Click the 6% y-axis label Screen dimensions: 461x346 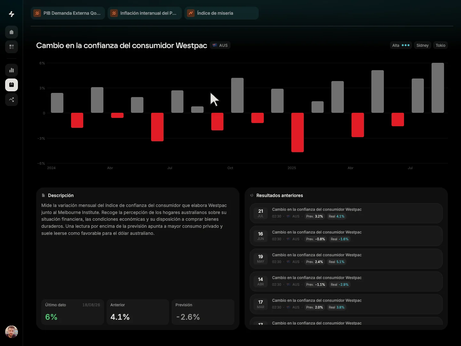tap(42, 63)
